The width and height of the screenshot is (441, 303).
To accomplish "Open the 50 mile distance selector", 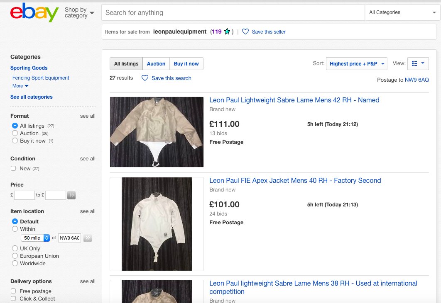I will (x=35, y=238).
